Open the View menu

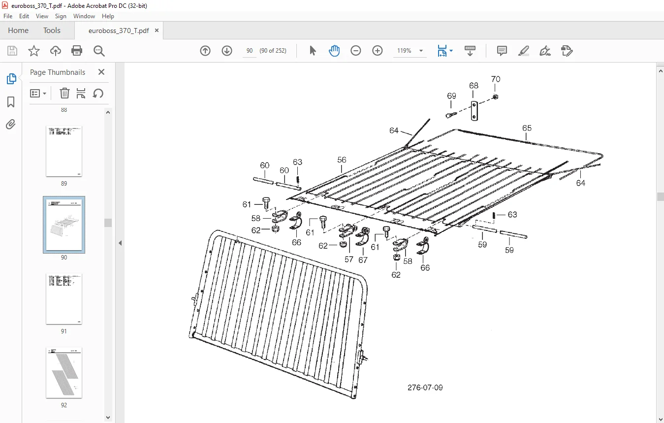click(42, 16)
